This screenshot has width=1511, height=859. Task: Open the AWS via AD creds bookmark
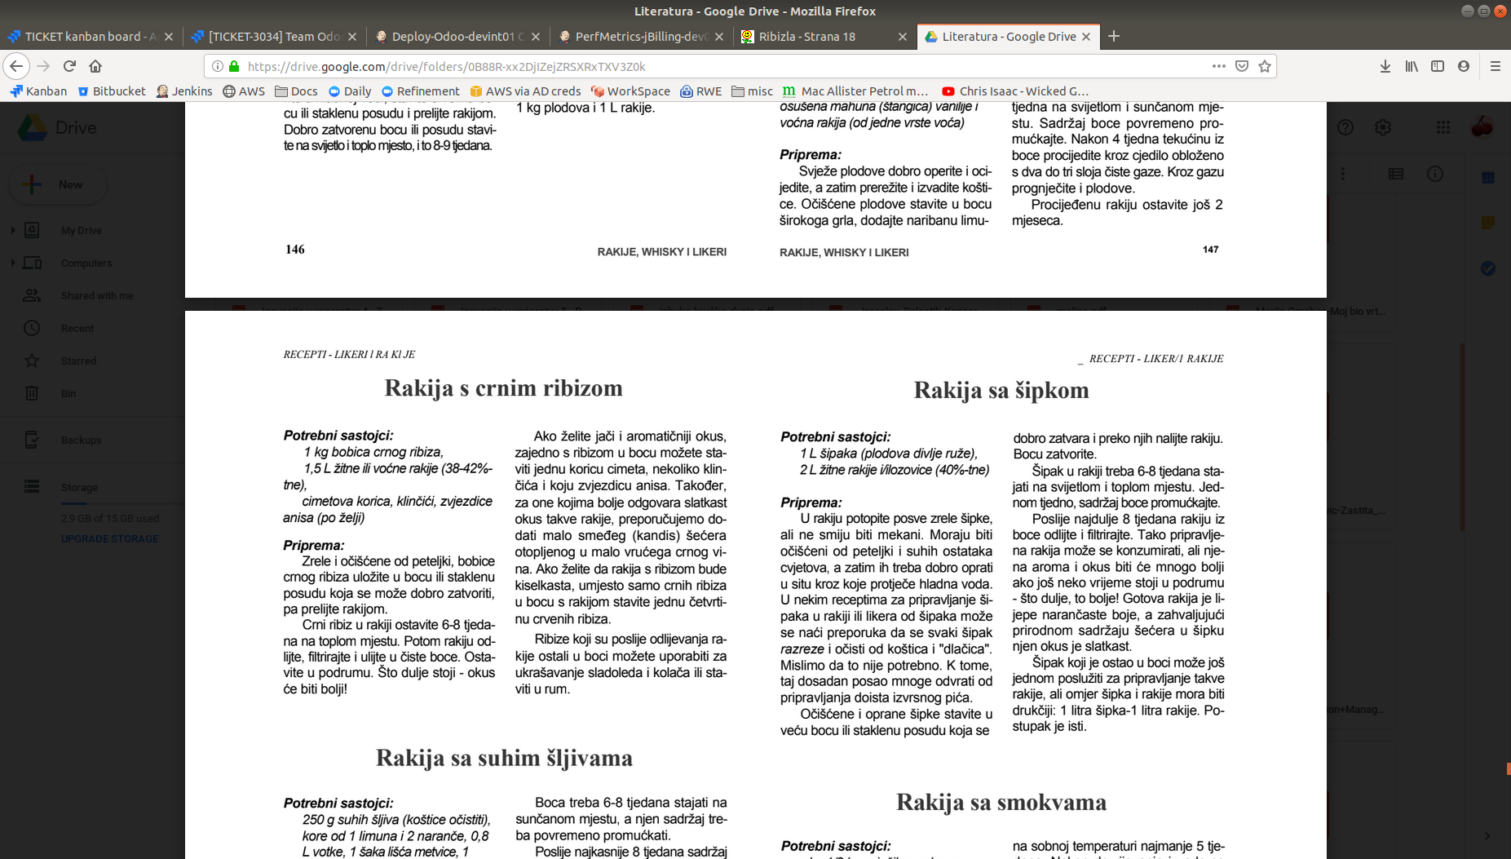coord(525,91)
